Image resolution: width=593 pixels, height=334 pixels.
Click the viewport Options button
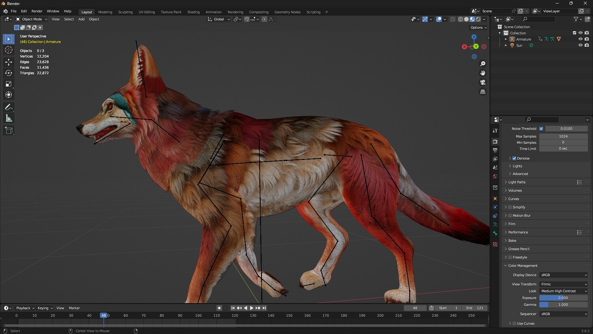point(478,28)
